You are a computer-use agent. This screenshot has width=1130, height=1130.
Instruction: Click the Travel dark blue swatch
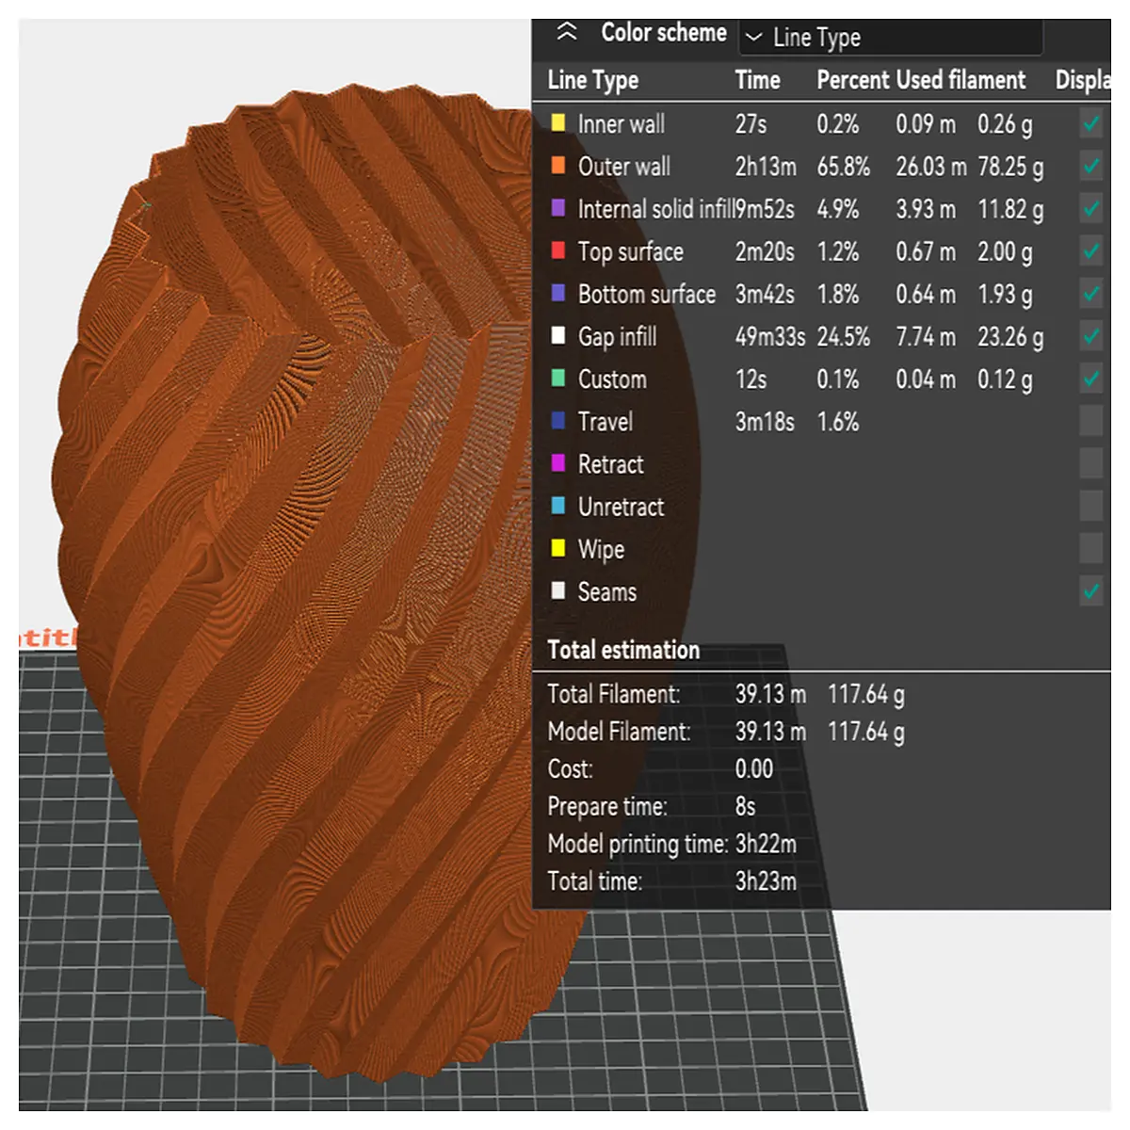(558, 420)
